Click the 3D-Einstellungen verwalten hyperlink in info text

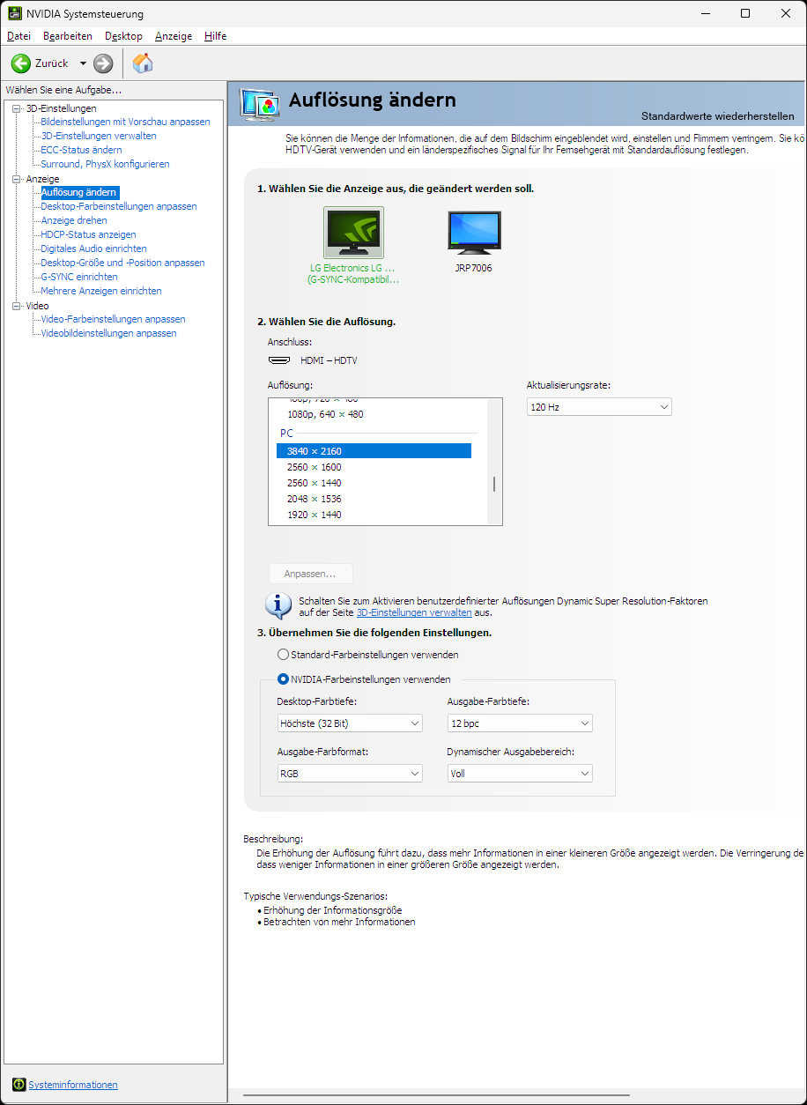click(x=414, y=612)
